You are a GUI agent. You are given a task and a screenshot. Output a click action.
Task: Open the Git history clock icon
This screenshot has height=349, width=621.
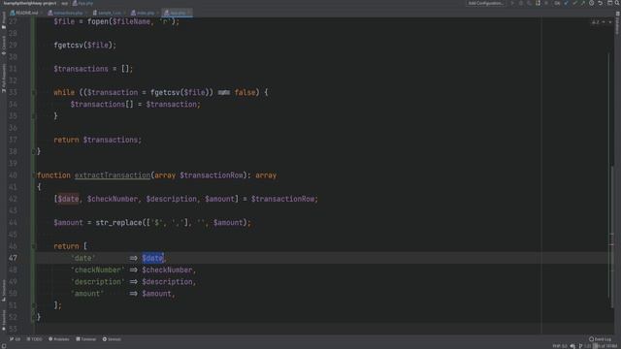(x=592, y=3)
